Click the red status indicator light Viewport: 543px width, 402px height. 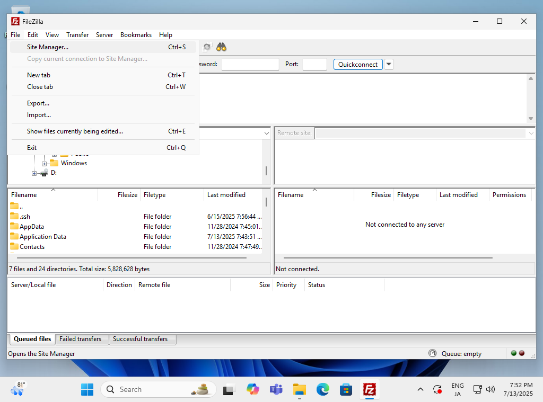pyautogui.click(x=522, y=353)
